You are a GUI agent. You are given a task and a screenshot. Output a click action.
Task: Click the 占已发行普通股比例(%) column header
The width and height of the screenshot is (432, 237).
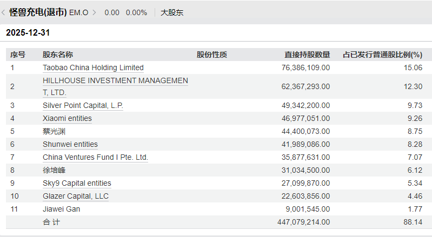pyautogui.click(x=382, y=55)
